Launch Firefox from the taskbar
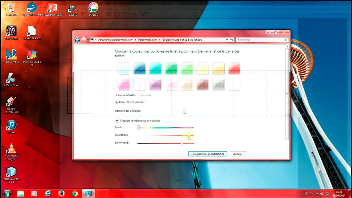Screen dimensions: 352x198 click(x=61, y=194)
